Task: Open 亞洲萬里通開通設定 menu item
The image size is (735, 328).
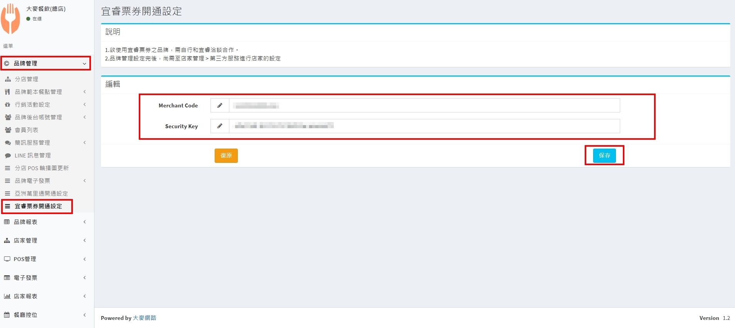Action: click(x=41, y=194)
